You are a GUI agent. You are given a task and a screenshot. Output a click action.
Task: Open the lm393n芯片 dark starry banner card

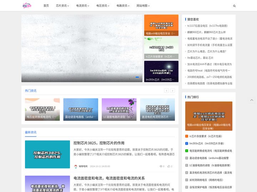[161, 71]
